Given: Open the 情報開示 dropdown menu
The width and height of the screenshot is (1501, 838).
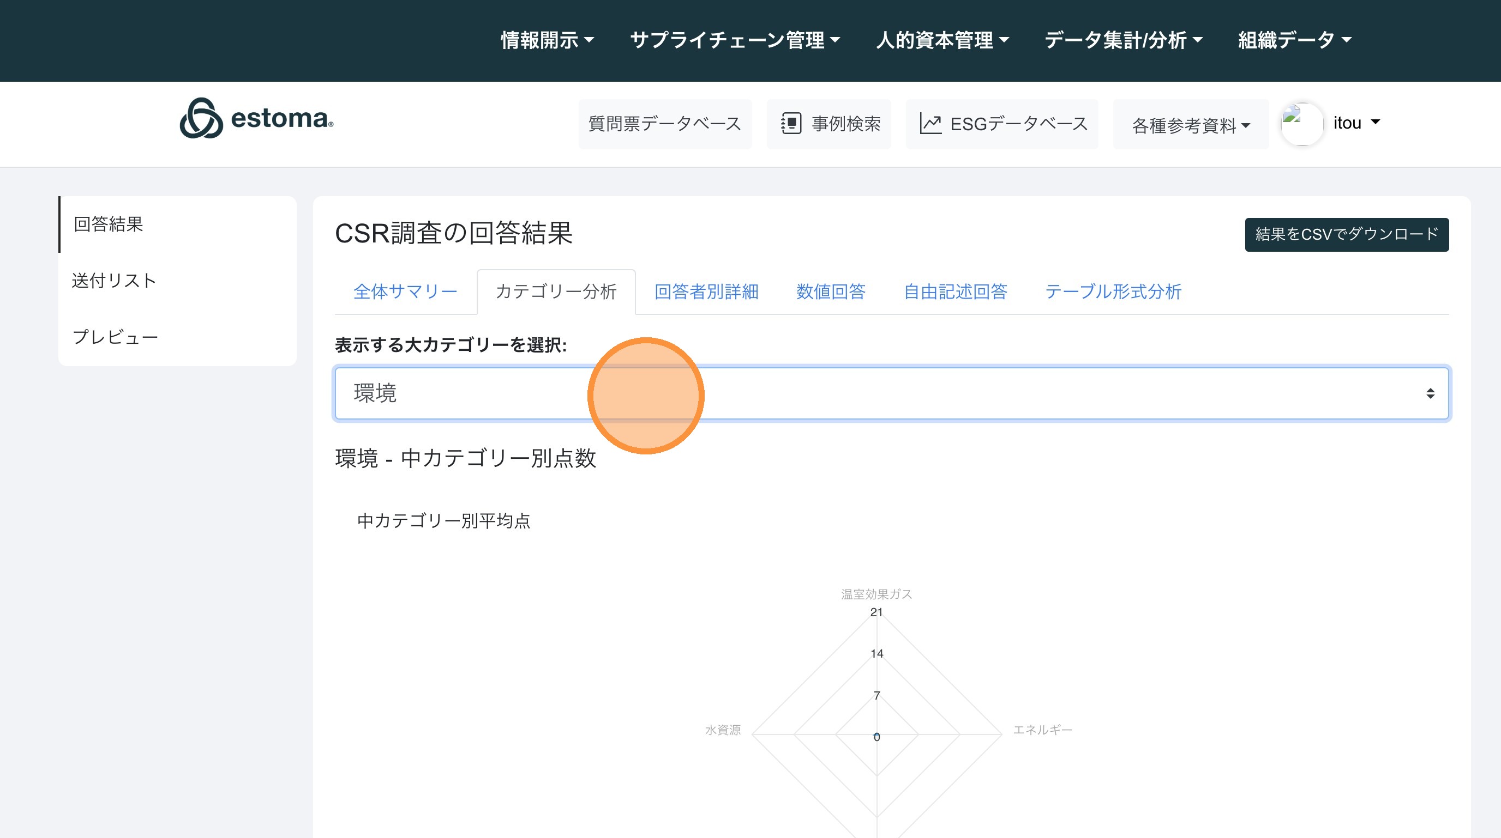Looking at the screenshot, I should 547,40.
